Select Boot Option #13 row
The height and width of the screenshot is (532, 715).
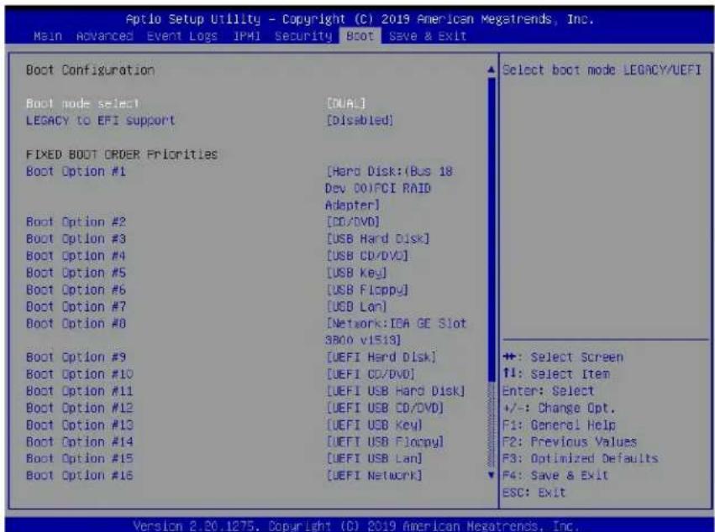click(79, 425)
